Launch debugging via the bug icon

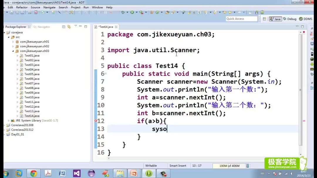pos(123,12)
